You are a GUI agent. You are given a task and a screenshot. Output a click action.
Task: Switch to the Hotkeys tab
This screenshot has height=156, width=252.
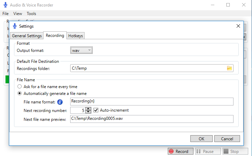coord(75,36)
